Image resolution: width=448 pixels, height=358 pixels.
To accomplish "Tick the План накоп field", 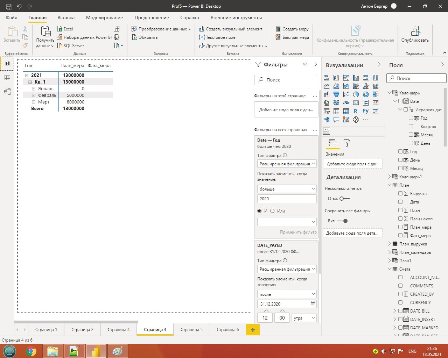I will click(x=400, y=219).
